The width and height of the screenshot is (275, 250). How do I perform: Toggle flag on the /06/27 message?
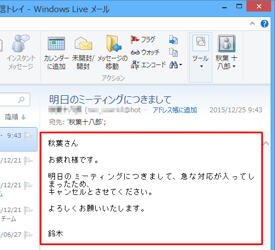[28, 235]
